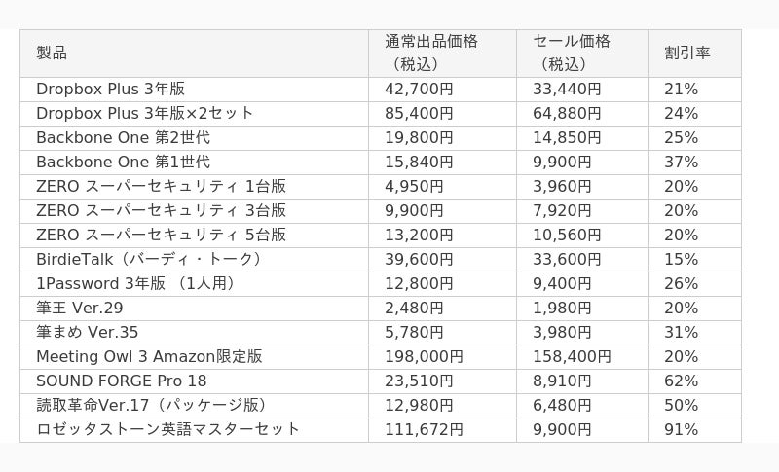The height and width of the screenshot is (472, 779).
Task: Select the 割引率 column header
Action: (694, 54)
